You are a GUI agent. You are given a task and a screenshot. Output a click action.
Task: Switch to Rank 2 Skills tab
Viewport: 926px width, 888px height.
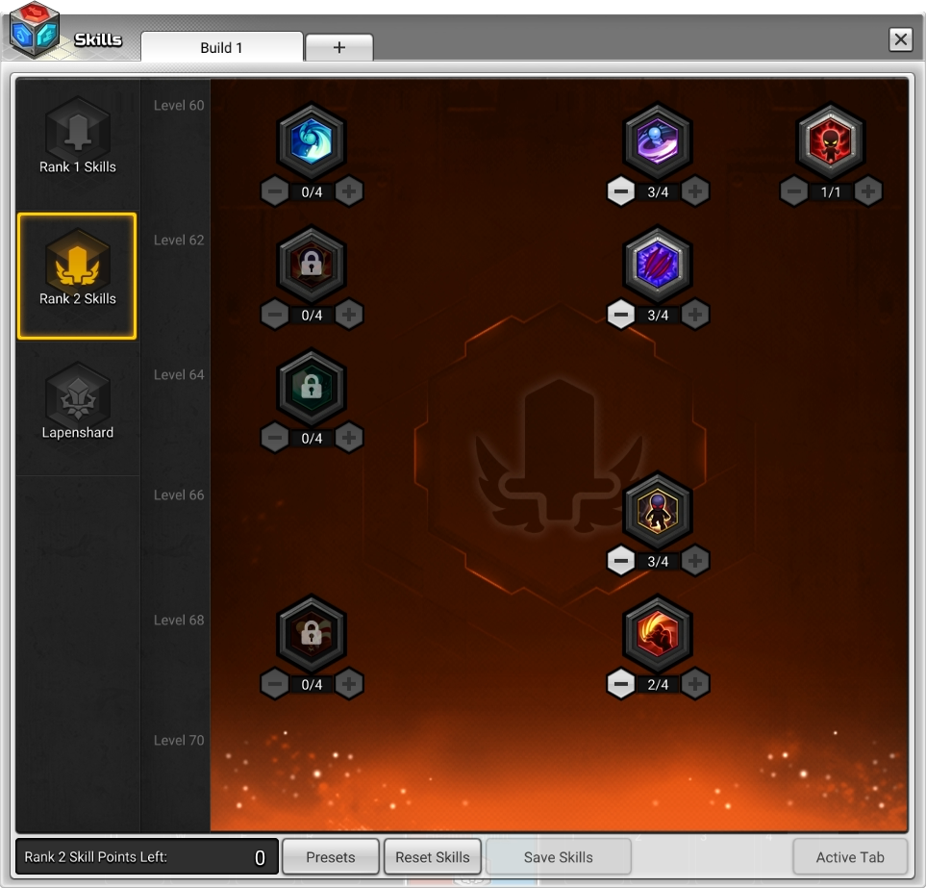77,276
